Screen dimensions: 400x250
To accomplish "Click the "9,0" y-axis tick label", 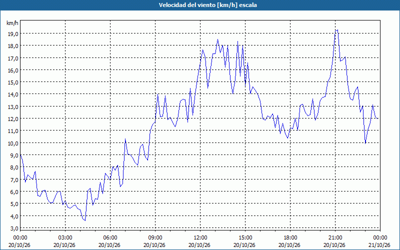I will (x=14, y=155).
